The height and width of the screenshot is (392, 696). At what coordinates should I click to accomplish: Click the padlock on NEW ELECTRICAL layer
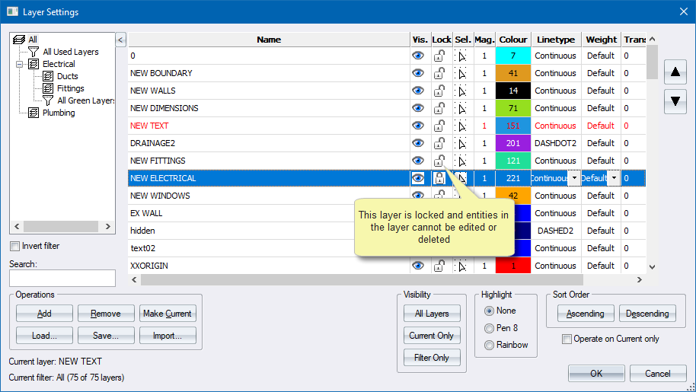439,178
